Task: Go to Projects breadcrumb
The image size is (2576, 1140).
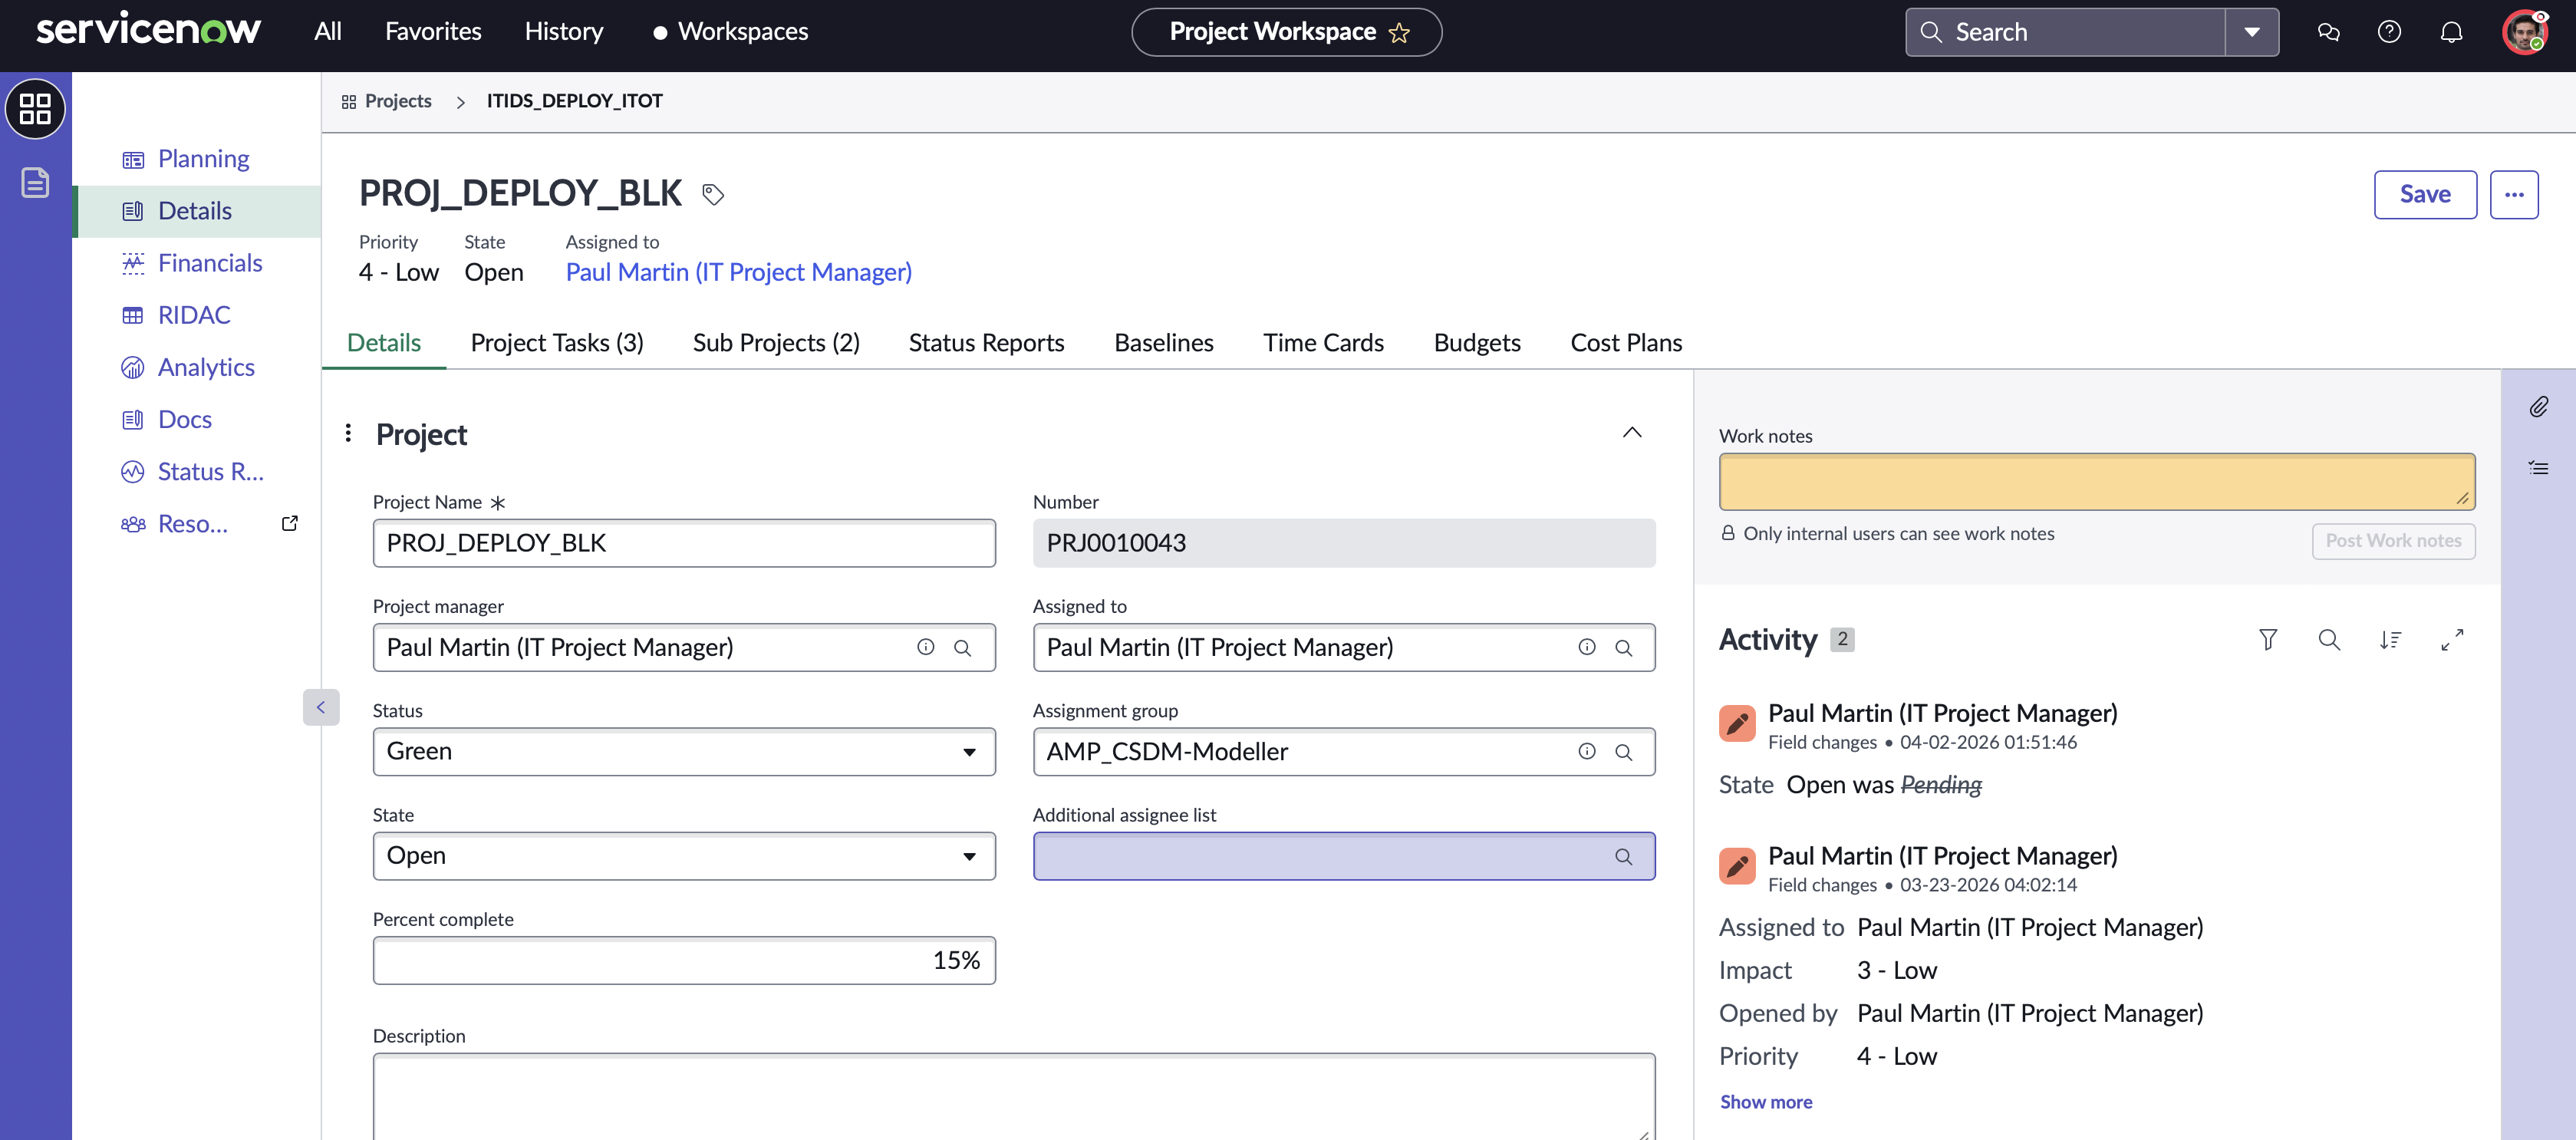Action: tap(398, 101)
